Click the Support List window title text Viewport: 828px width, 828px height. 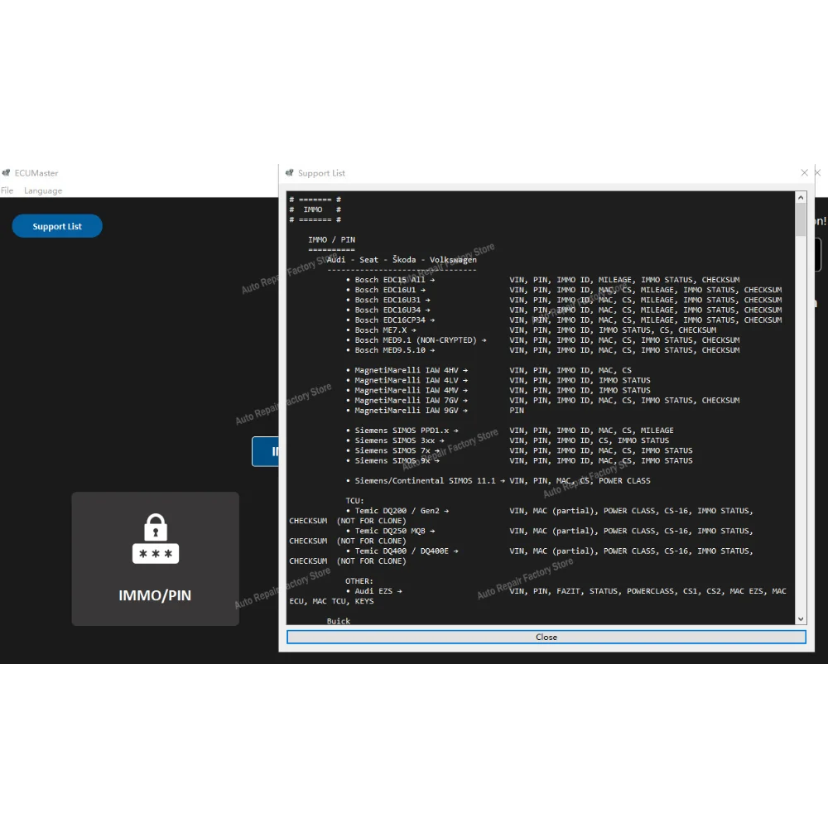tap(321, 173)
